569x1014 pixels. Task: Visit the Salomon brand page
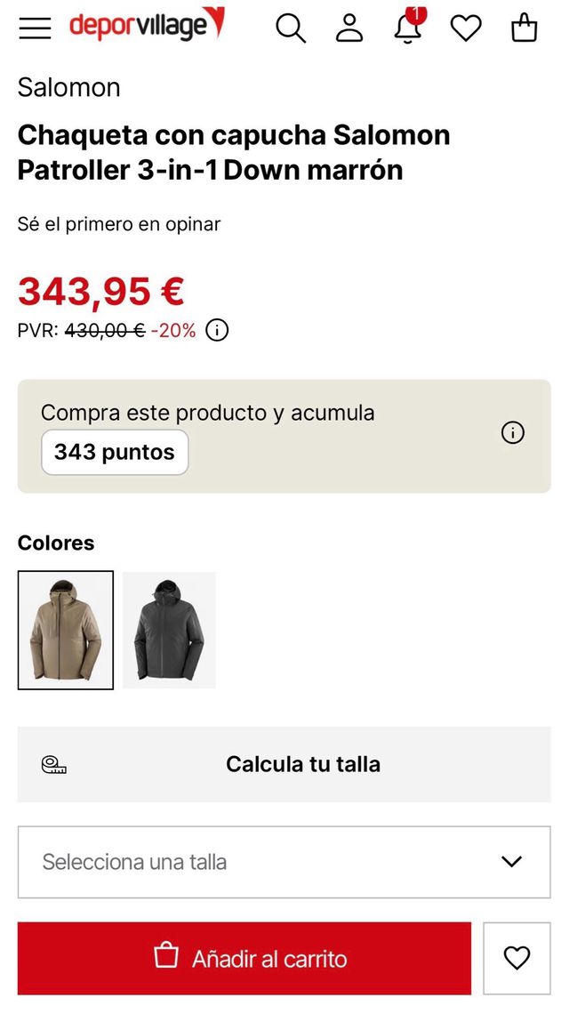point(68,87)
